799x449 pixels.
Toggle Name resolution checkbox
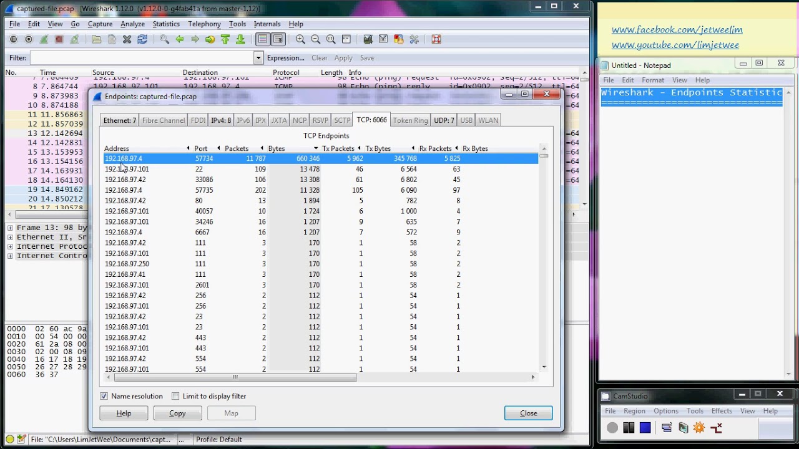(x=104, y=396)
